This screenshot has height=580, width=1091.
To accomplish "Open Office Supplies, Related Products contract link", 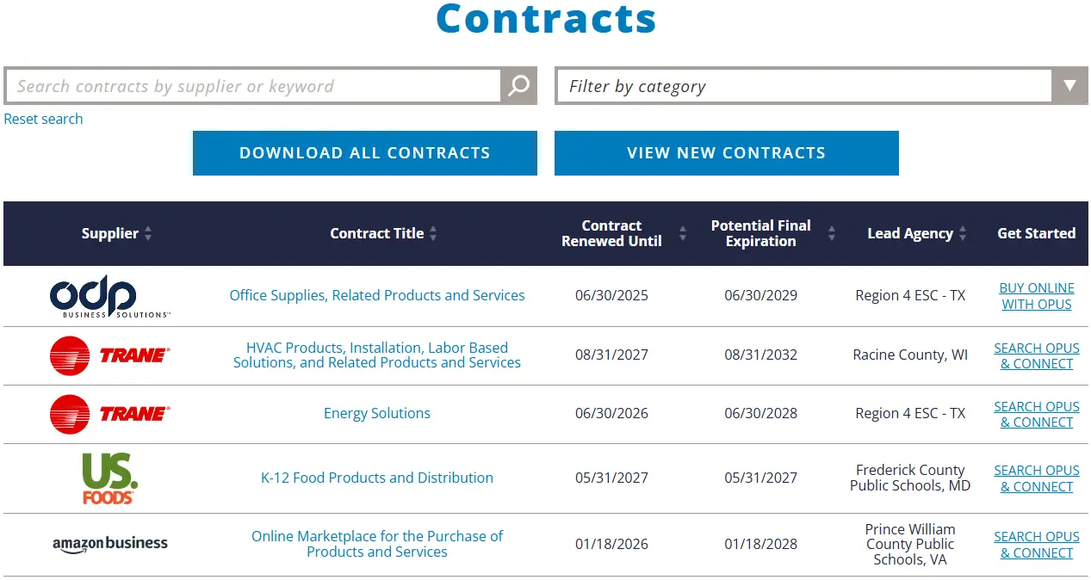I will tap(377, 295).
